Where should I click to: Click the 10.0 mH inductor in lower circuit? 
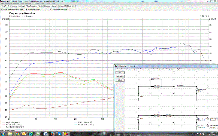click(153, 116)
